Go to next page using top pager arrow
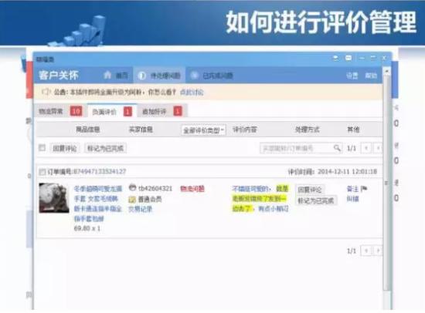The height and width of the screenshot is (313, 425). coord(378,148)
